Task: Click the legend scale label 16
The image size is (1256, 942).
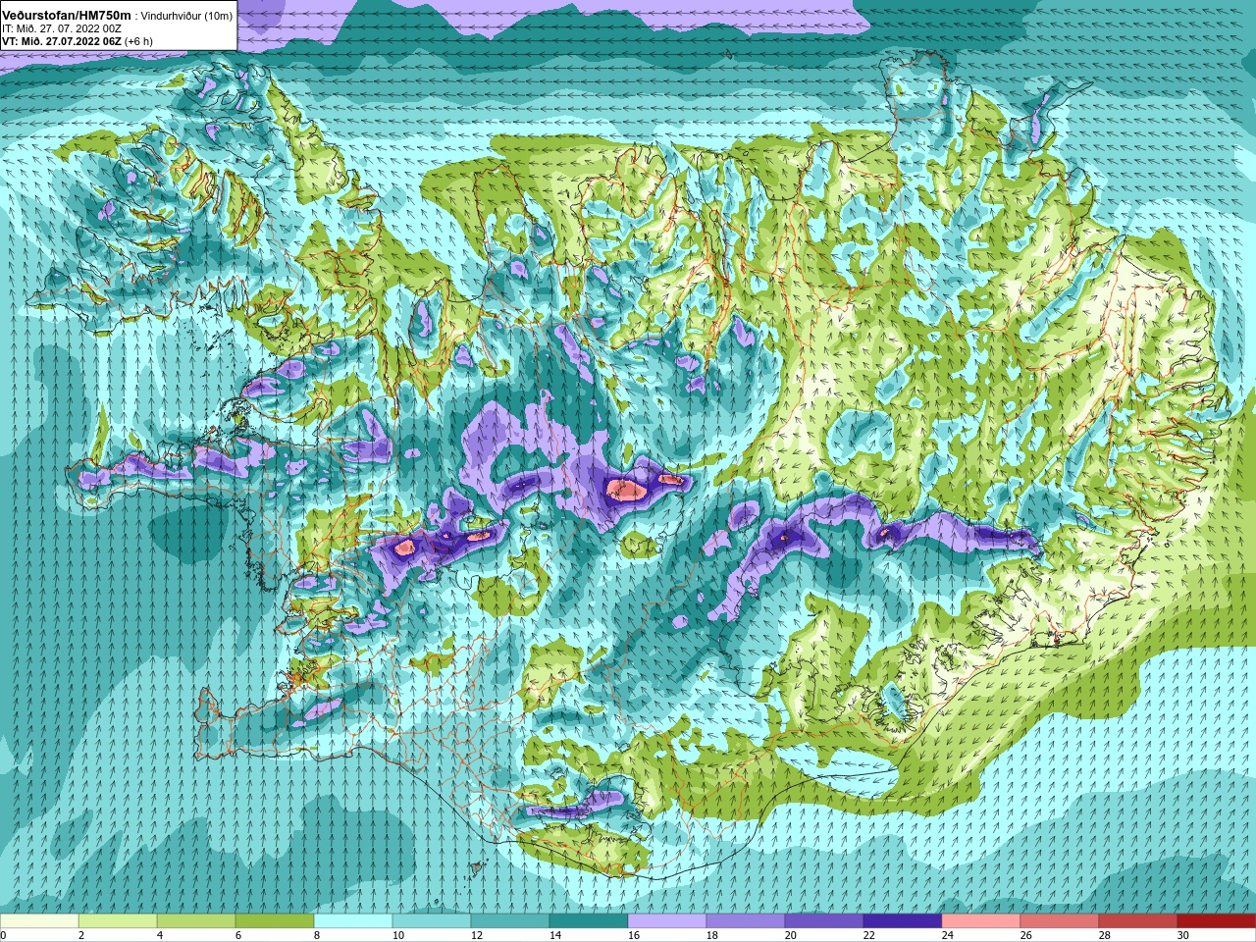Action: 633,935
